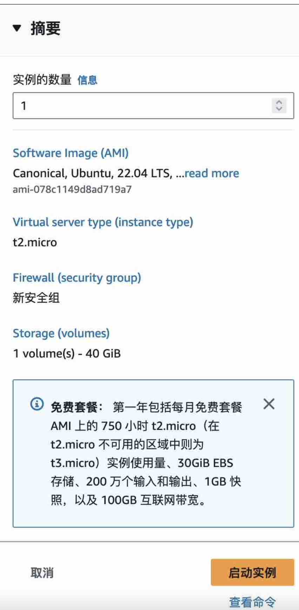Click the 摘要 section heading

click(46, 28)
